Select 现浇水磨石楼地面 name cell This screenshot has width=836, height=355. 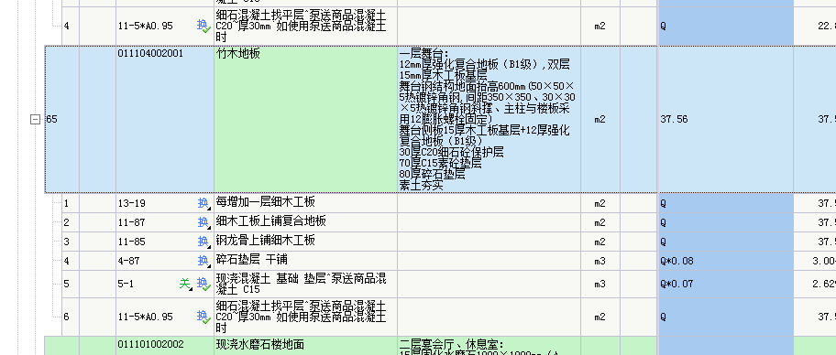point(305,346)
